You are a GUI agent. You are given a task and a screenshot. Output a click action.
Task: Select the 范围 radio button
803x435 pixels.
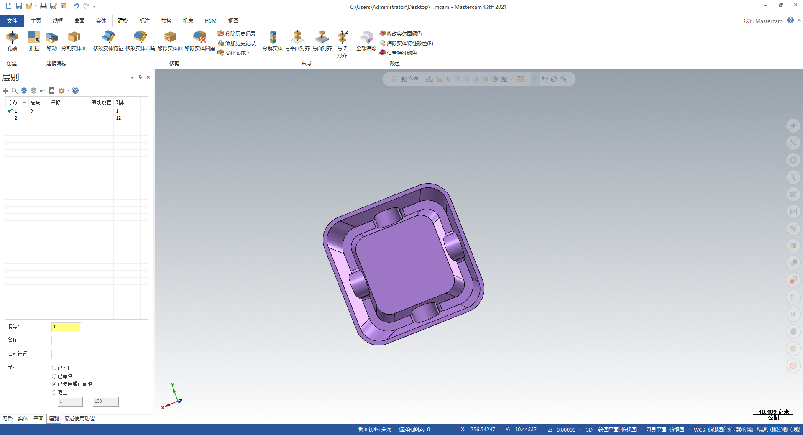click(x=54, y=393)
